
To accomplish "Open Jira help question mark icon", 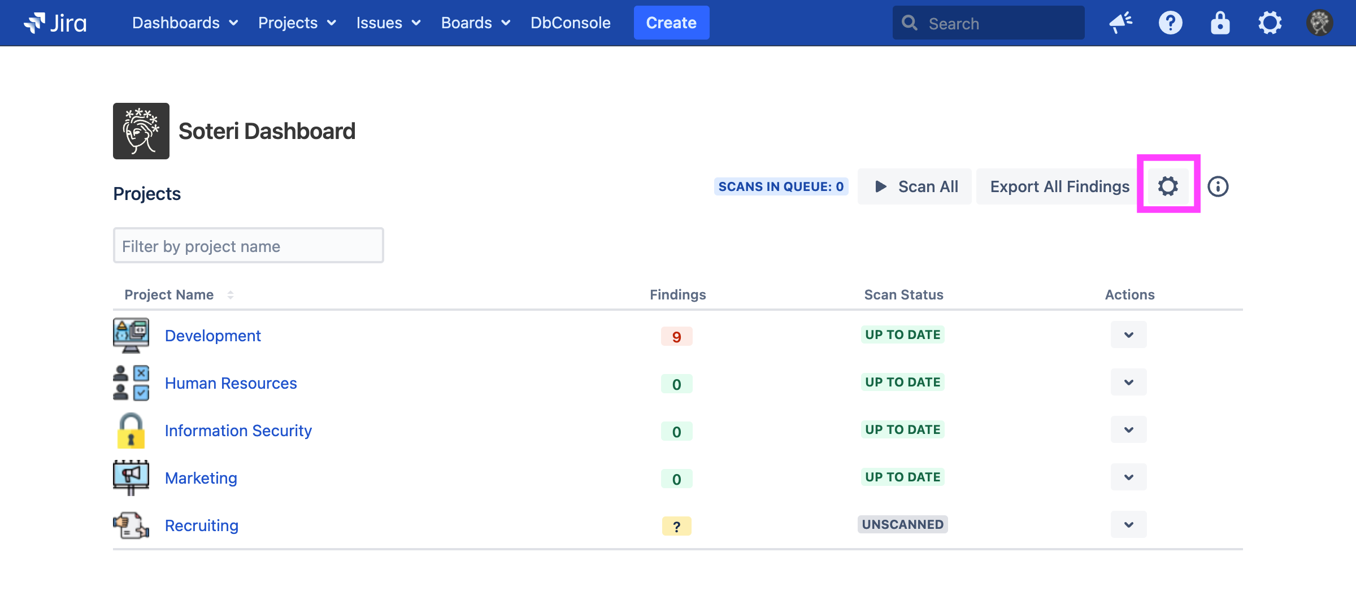I will coord(1170,23).
